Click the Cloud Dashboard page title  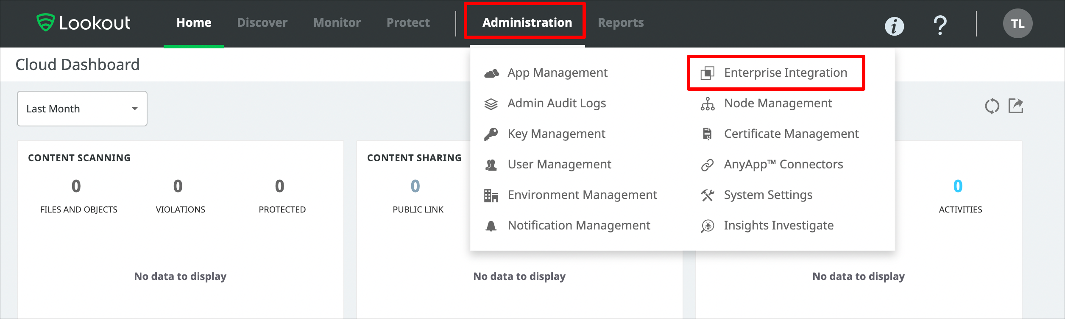(x=78, y=64)
